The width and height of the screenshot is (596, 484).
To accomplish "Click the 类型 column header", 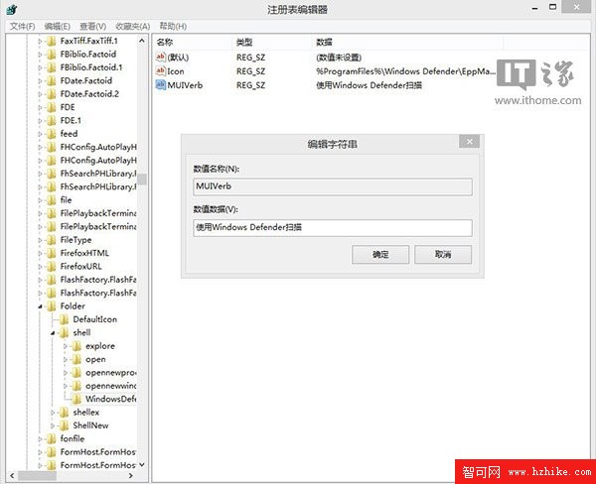I will point(244,42).
